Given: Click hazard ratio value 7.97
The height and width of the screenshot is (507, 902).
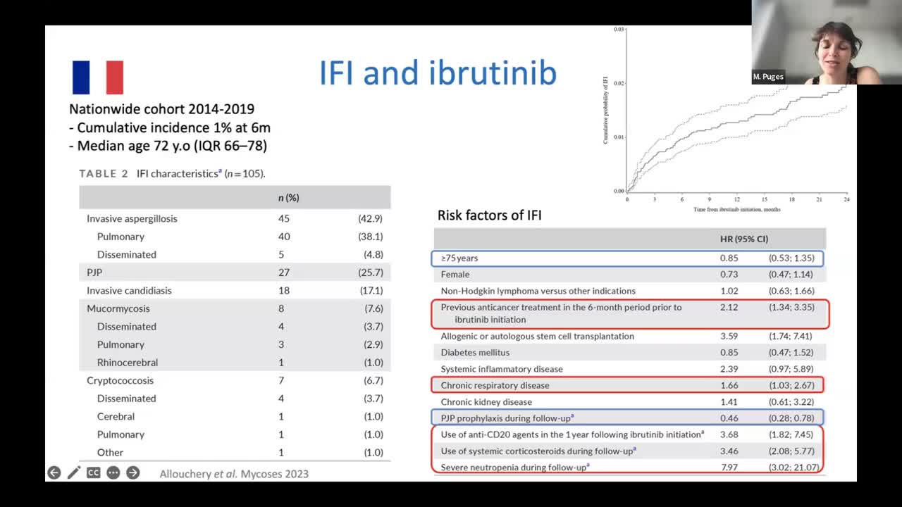Looking at the screenshot, I should pyautogui.click(x=729, y=467).
